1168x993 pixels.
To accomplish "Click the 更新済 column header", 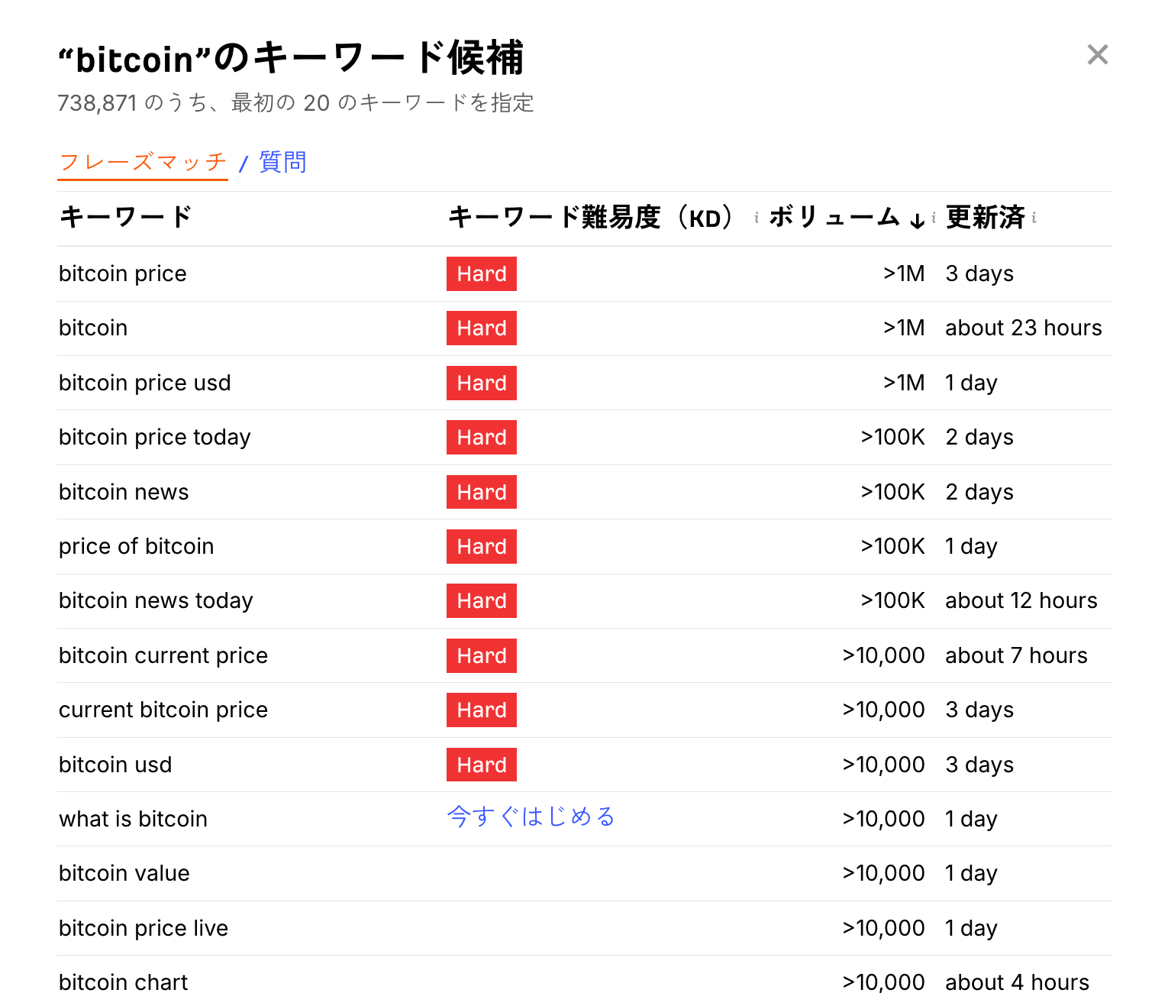I will tap(985, 218).
